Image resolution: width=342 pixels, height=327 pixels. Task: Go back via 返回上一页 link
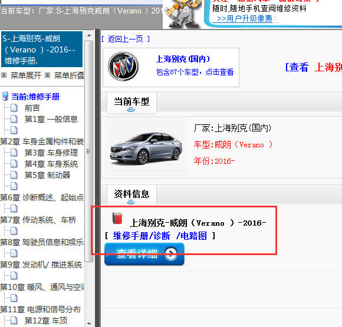pyautogui.click(x=126, y=39)
